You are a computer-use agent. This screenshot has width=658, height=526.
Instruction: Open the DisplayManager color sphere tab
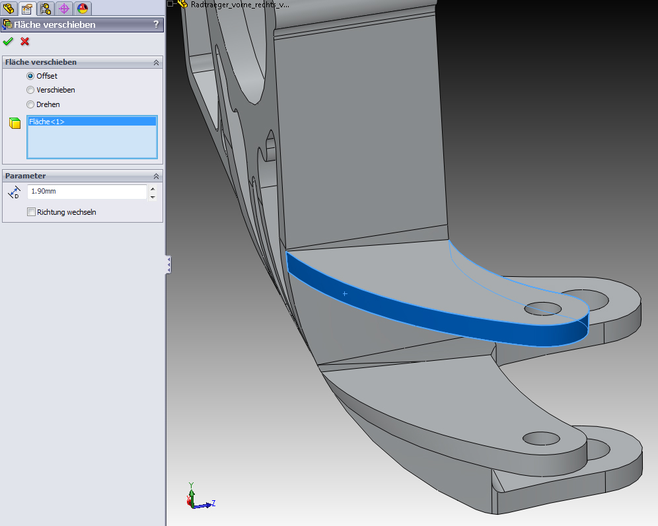tap(83, 9)
